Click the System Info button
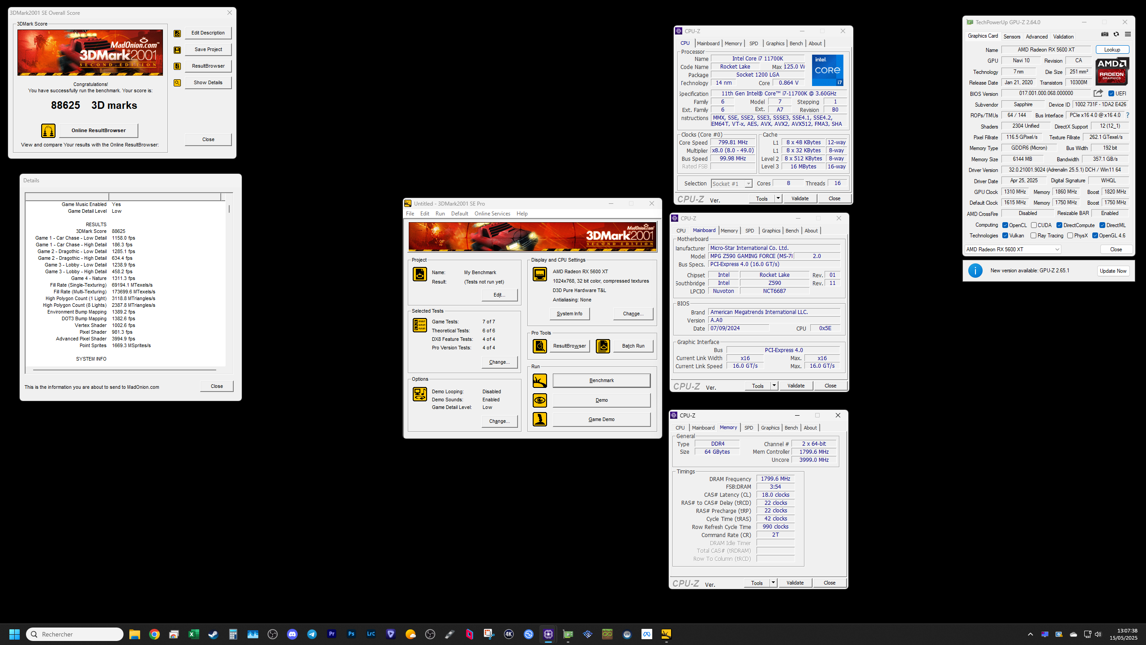This screenshot has height=645, width=1146. point(569,314)
